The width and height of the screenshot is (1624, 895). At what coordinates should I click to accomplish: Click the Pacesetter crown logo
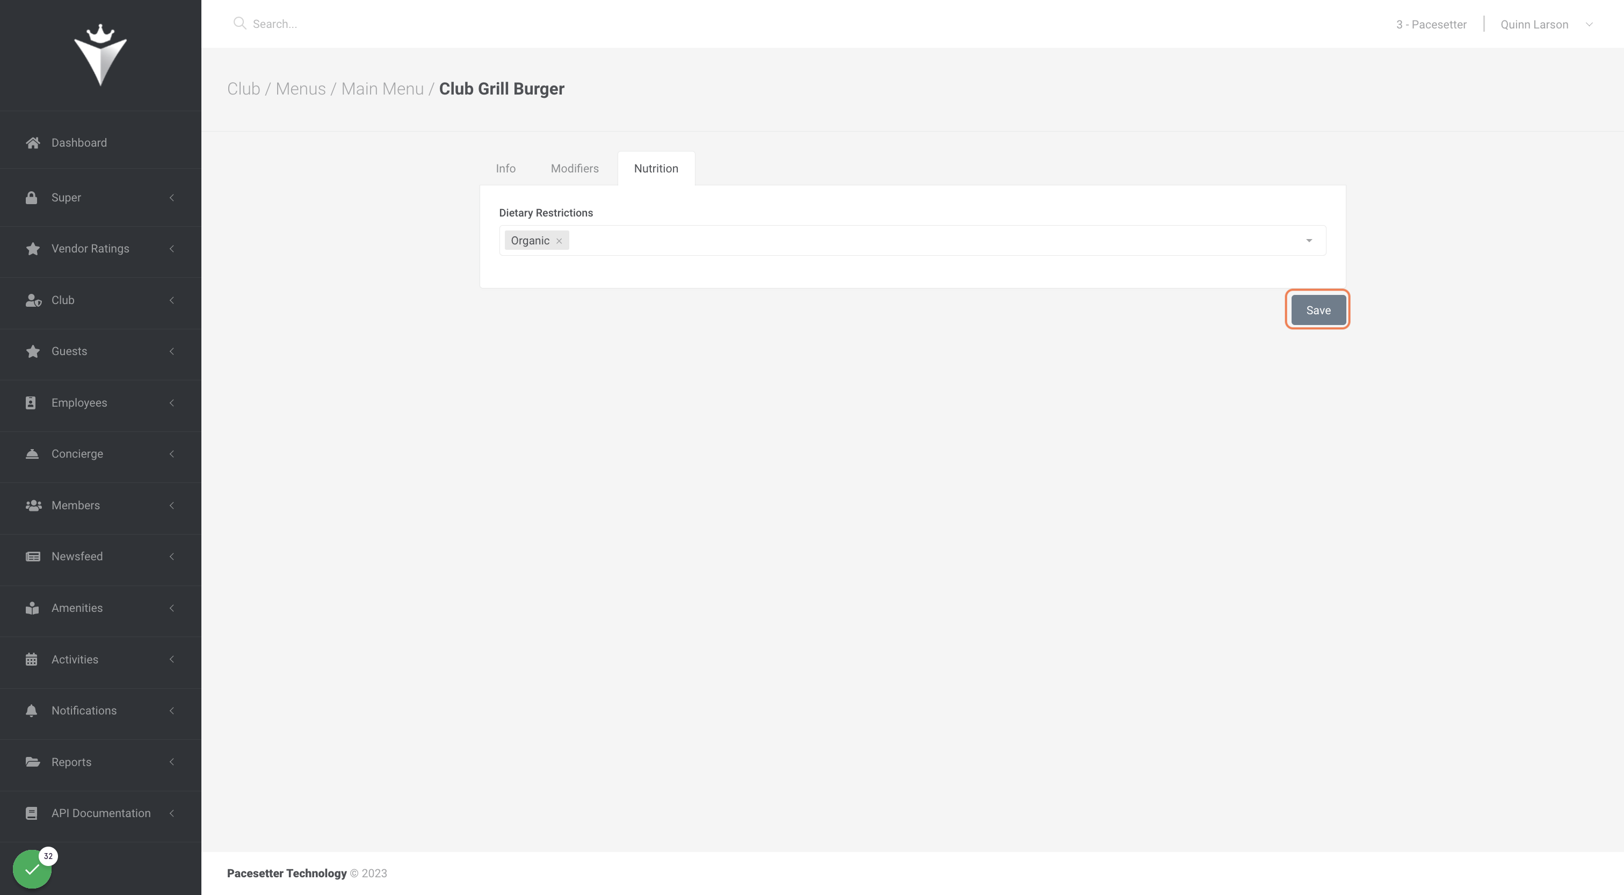(x=100, y=55)
